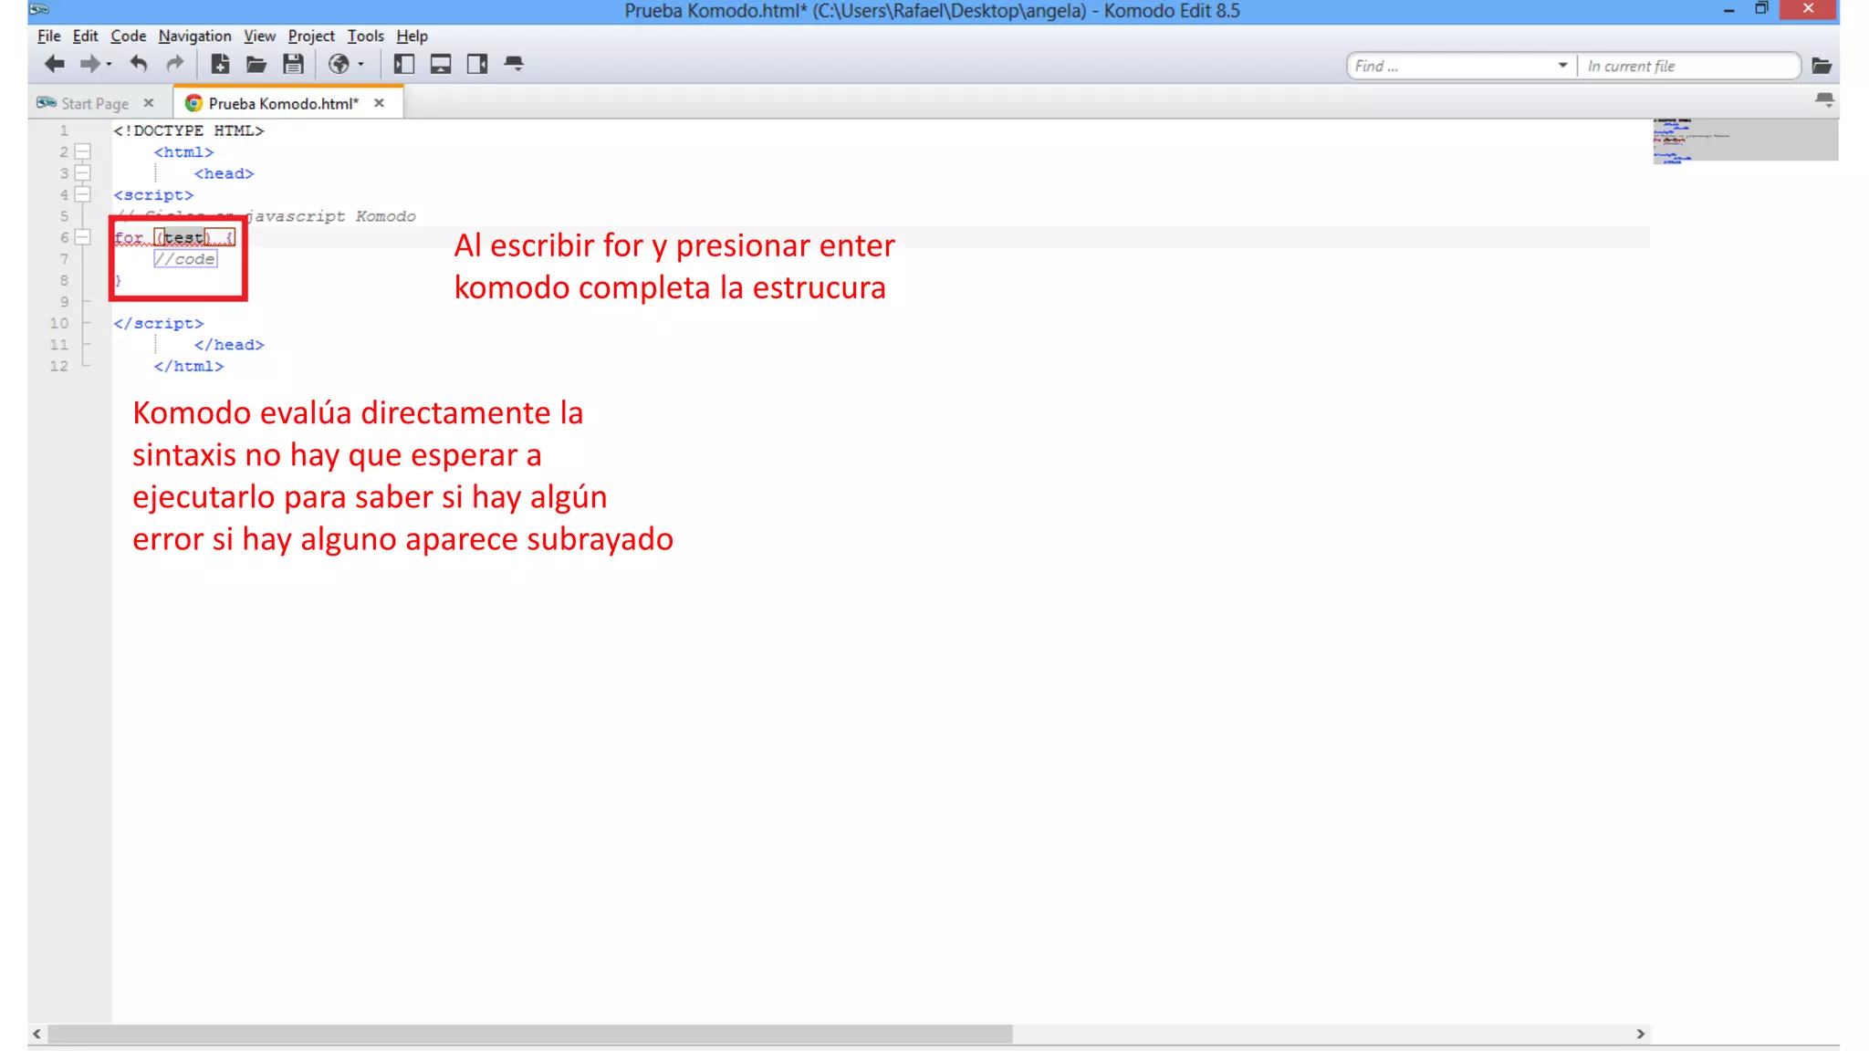Close the Prueba Komodo.html tab
The height and width of the screenshot is (1051, 1869).
[379, 103]
